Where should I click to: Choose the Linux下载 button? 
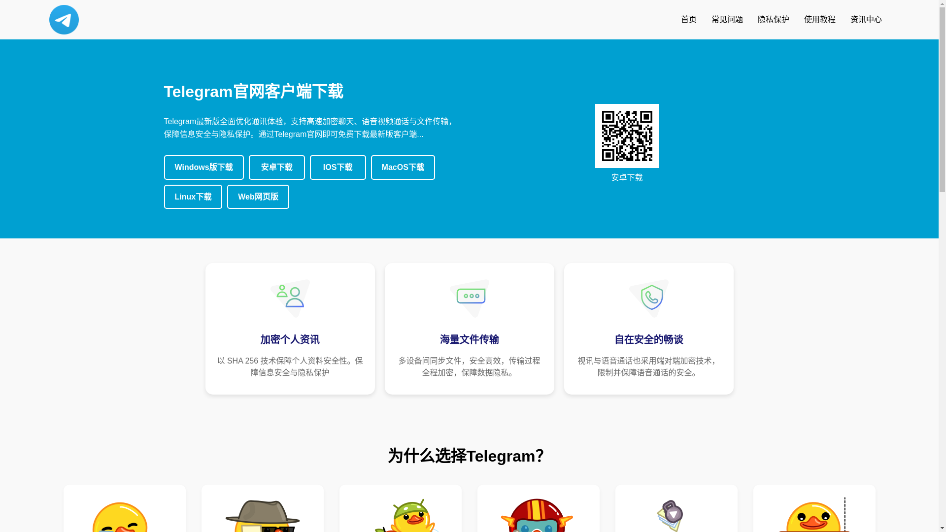[193, 197]
